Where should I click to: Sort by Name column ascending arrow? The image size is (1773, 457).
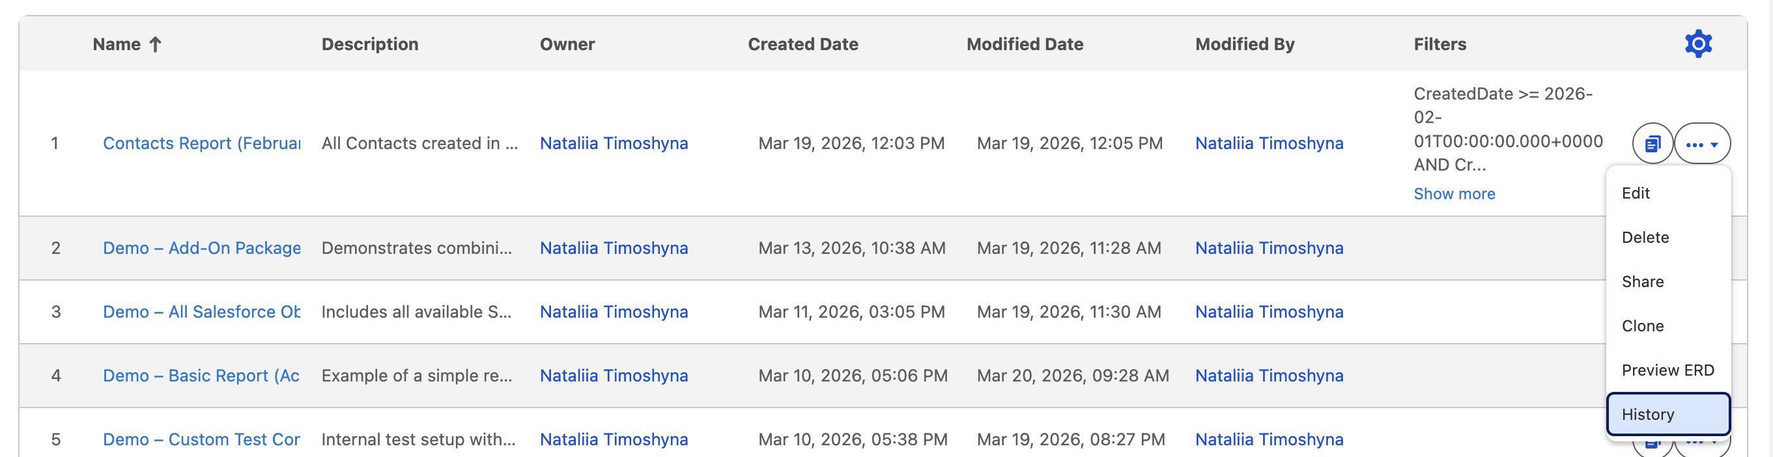pos(156,45)
